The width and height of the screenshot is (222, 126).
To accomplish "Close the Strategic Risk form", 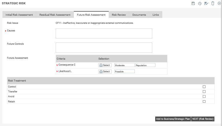I will 219,3.
